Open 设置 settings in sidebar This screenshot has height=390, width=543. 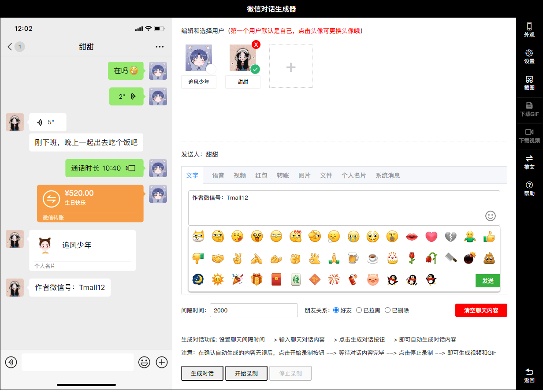529,56
